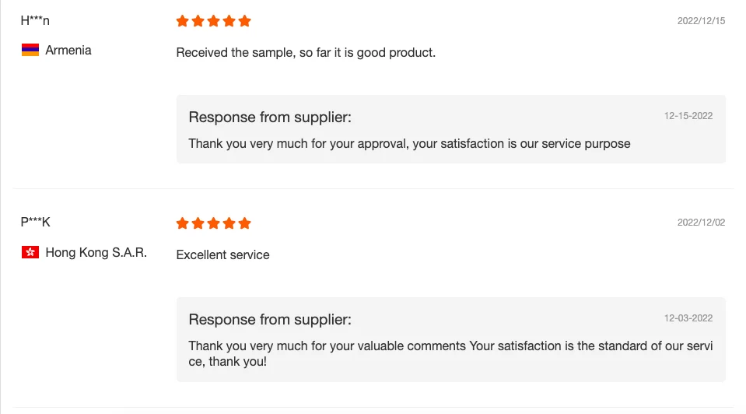Image resolution: width=746 pixels, height=414 pixels.
Task: Click first 'Response from supplier' heading
Action: tap(270, 118)
